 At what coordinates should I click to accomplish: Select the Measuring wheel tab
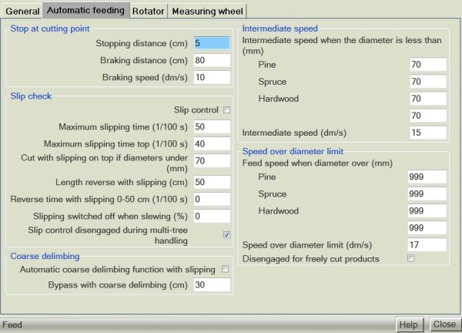[x=206, y=12]
